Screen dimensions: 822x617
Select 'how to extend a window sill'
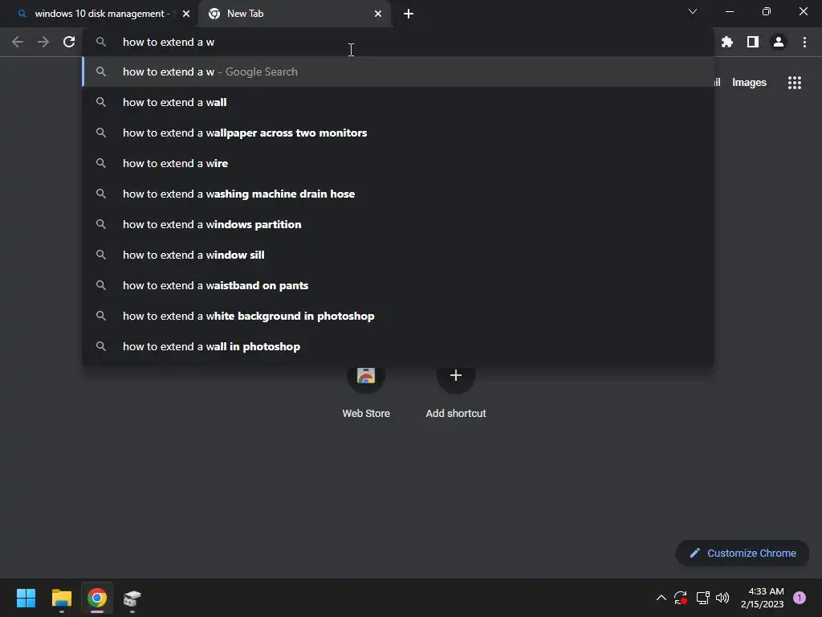click(398, 255)
